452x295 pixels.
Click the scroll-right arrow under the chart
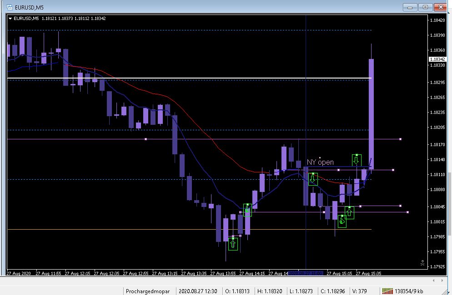click(x=442, y=280)
